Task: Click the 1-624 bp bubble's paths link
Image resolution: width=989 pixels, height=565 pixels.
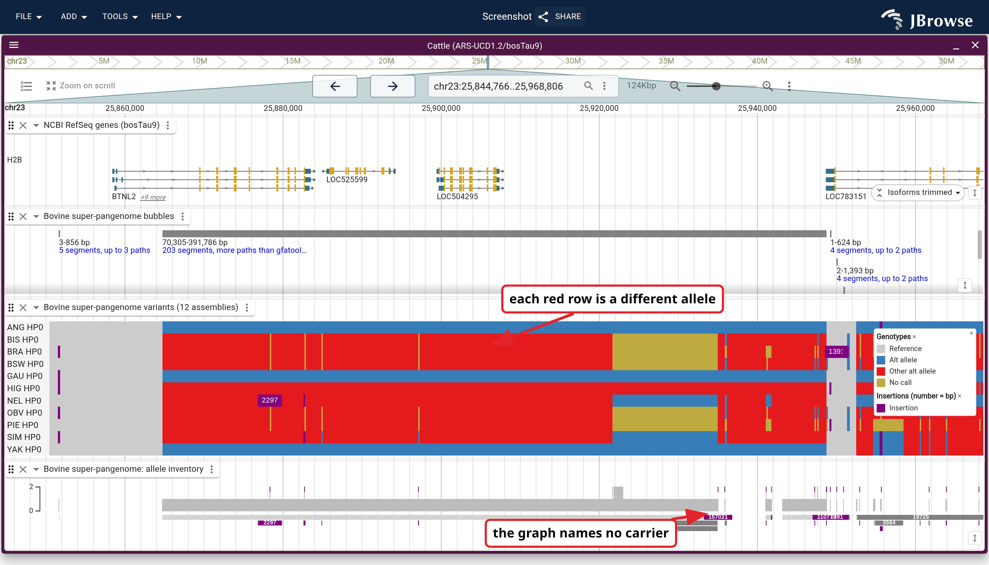Action: click(x=876, y=250)
